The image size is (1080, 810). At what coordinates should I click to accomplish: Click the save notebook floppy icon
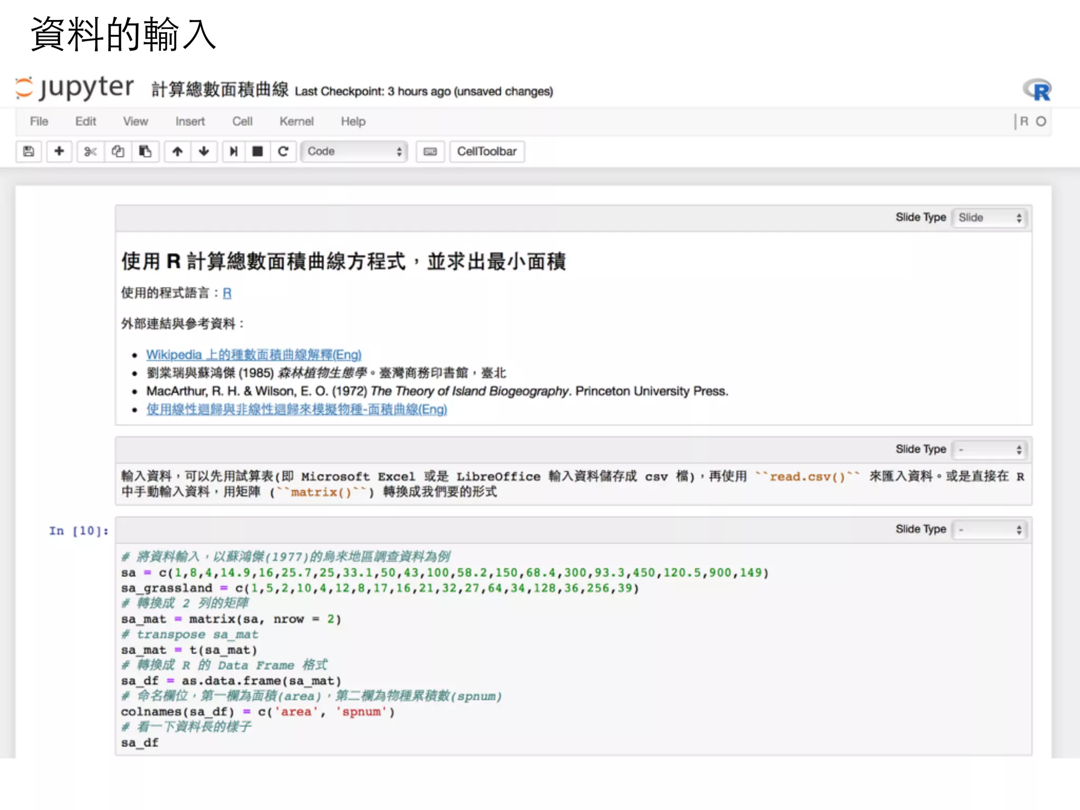(29, 152)
